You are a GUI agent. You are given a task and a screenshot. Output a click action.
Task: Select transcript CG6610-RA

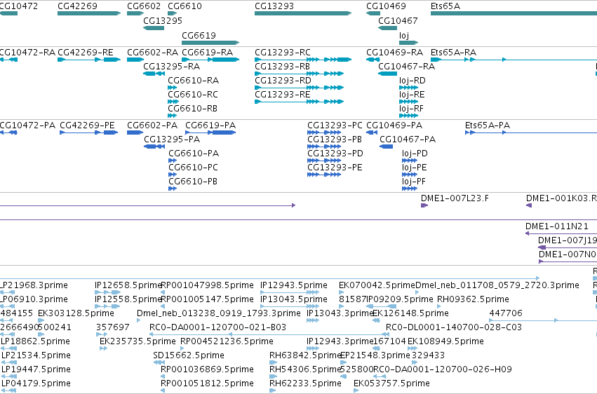194,80
